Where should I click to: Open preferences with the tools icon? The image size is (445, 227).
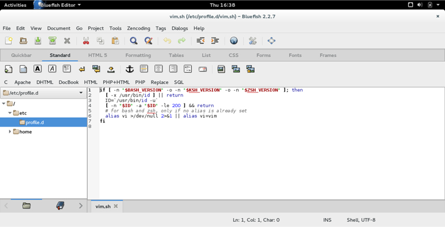tap(253, 41)
